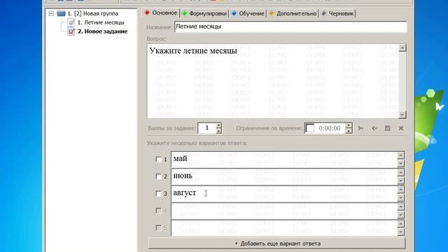Tick the checkbox for answer 3 август
Viewport: 448px width, 252px height.
click(158, 193)
